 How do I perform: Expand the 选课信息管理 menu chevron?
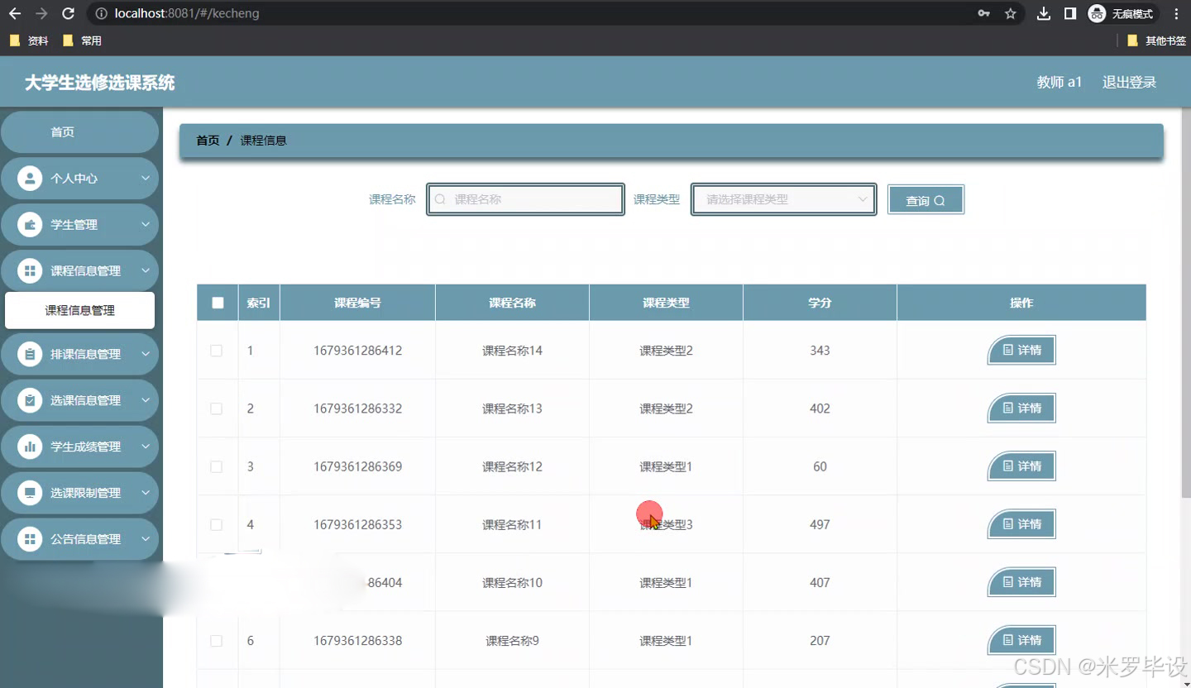tap(146, 400)
